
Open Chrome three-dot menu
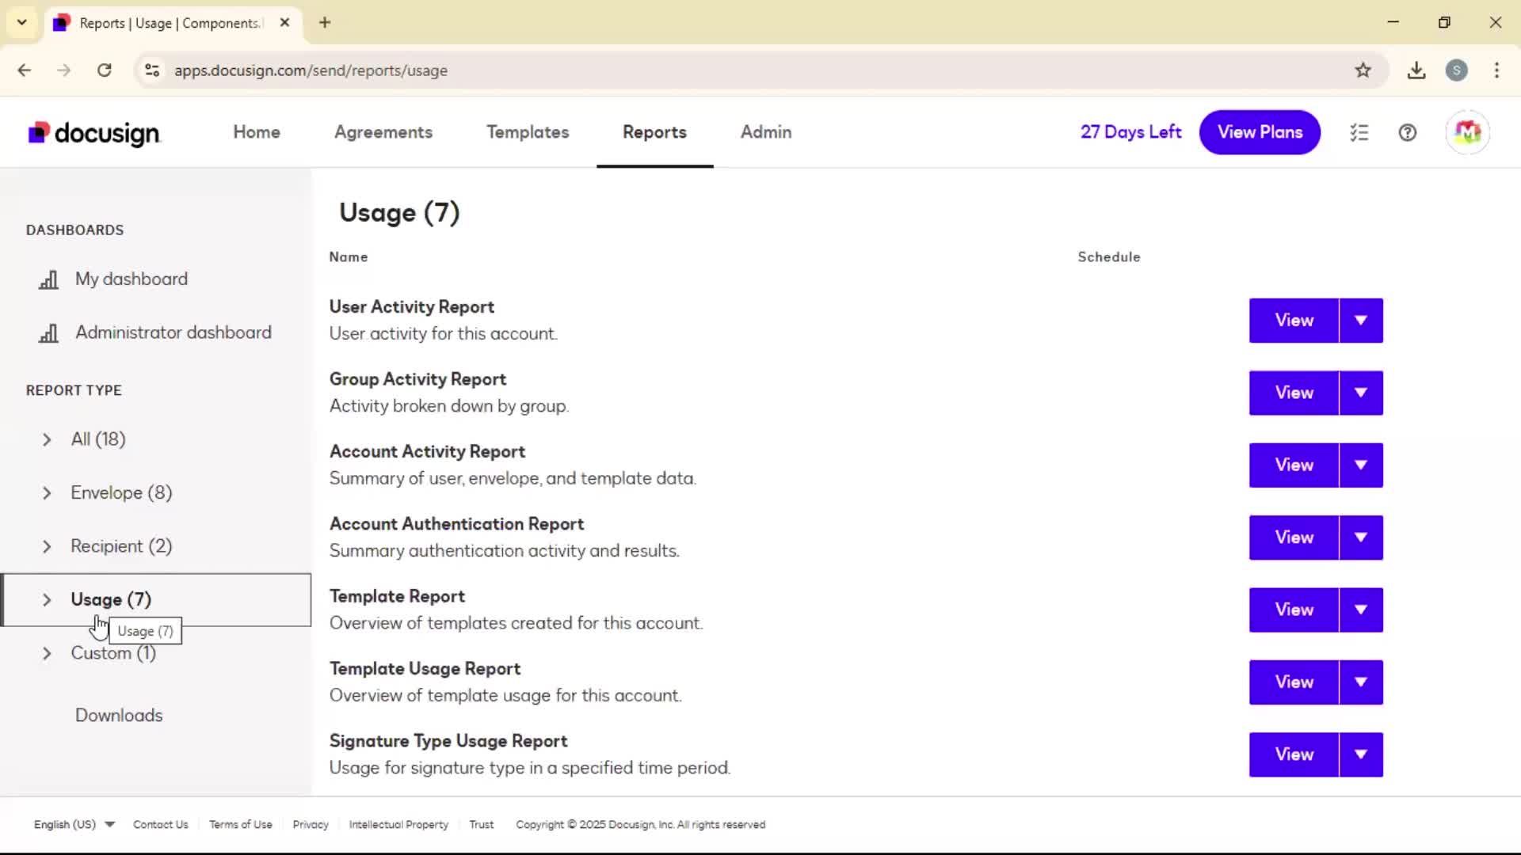[x=1496, y=70]
